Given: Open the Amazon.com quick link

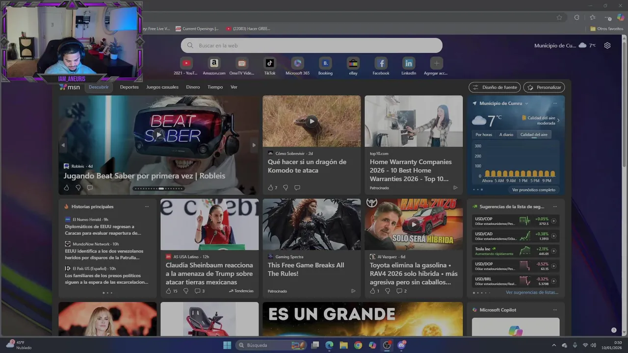Looking at the screenshot, I should (x=214, y=63).
